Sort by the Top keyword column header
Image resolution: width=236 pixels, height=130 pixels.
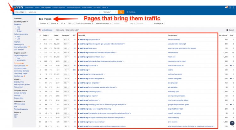tap(172, 35)
